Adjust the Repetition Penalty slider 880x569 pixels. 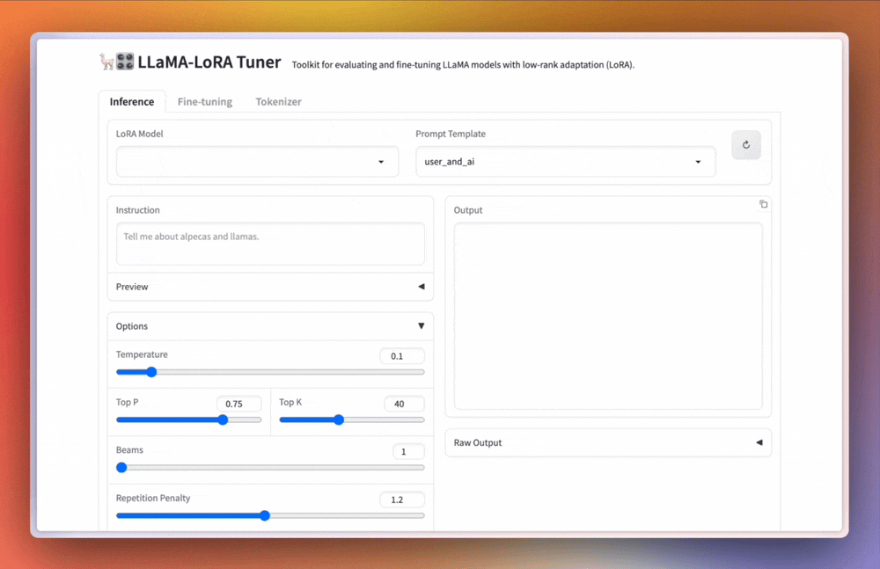click(x=270, y=515)
